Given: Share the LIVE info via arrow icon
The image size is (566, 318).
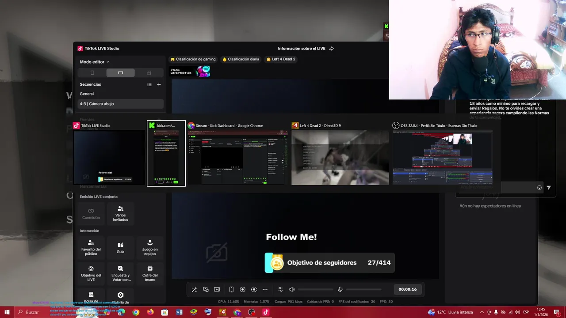Looking at the screenshot, I should tap(332, 49).
